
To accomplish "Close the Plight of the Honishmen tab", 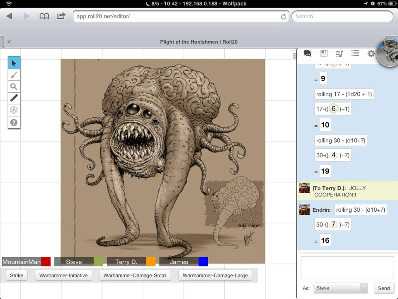I will (9, 42).
